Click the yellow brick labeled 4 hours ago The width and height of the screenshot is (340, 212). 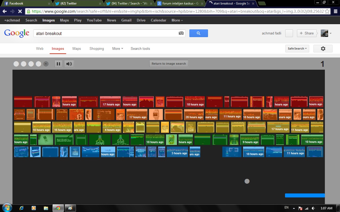(x=112, y=127)
